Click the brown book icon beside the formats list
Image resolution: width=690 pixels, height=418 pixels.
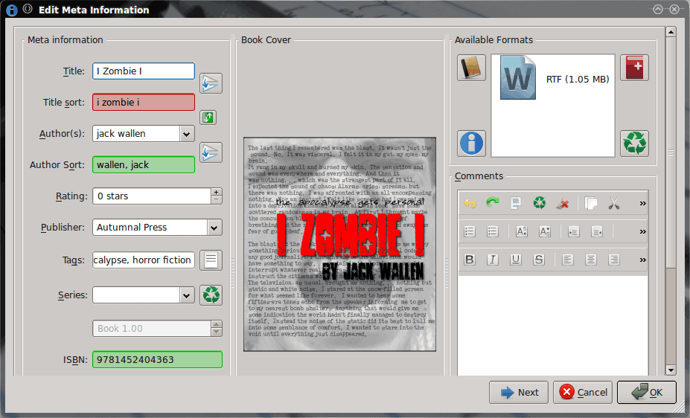tap(471, 68)
